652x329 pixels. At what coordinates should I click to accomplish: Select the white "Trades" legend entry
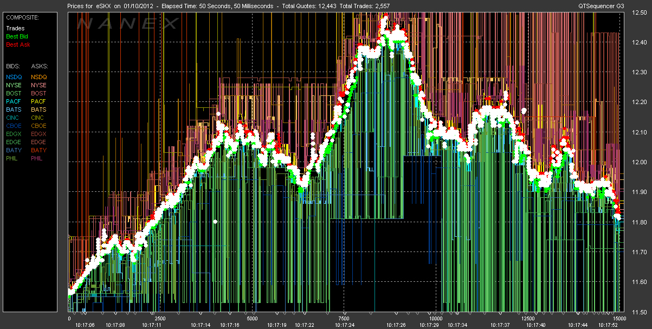click(x=15, y=28)
